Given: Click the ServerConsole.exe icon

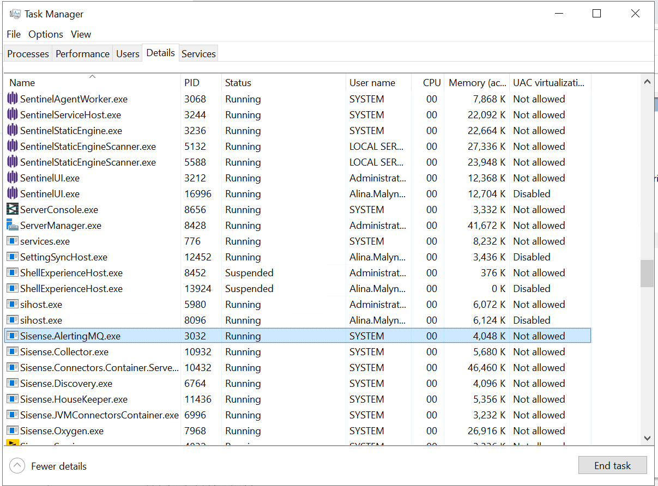Looking at the screenshot, I should tap(12, 209).
